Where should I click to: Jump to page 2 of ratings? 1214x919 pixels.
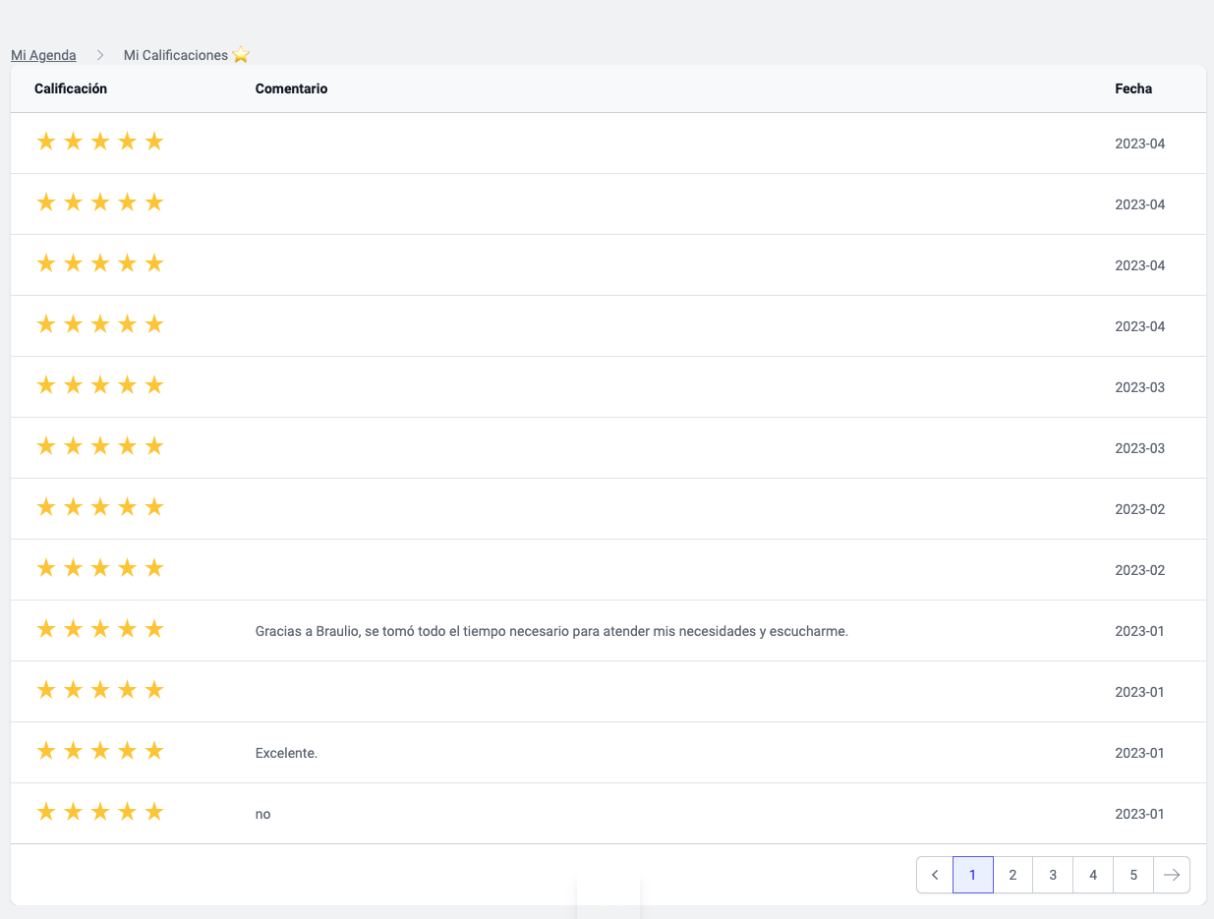[x=1012, y=875]
